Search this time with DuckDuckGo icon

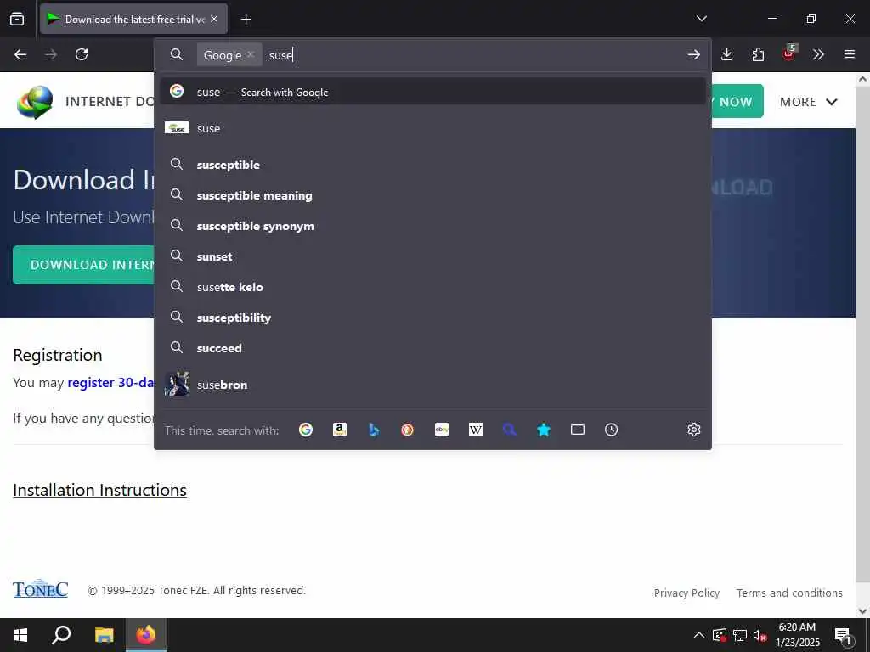(407, 430)
